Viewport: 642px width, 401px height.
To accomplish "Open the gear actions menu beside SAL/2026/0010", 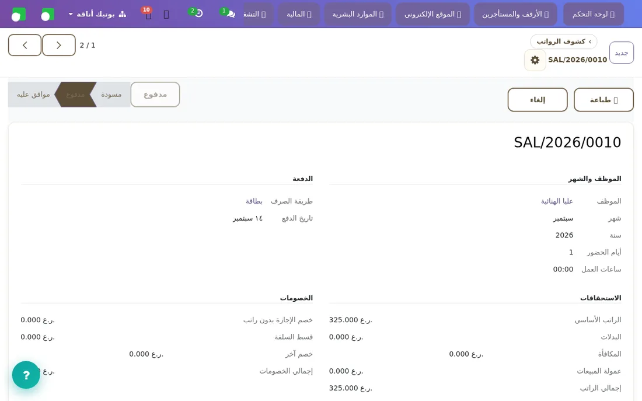I will 535,60.
